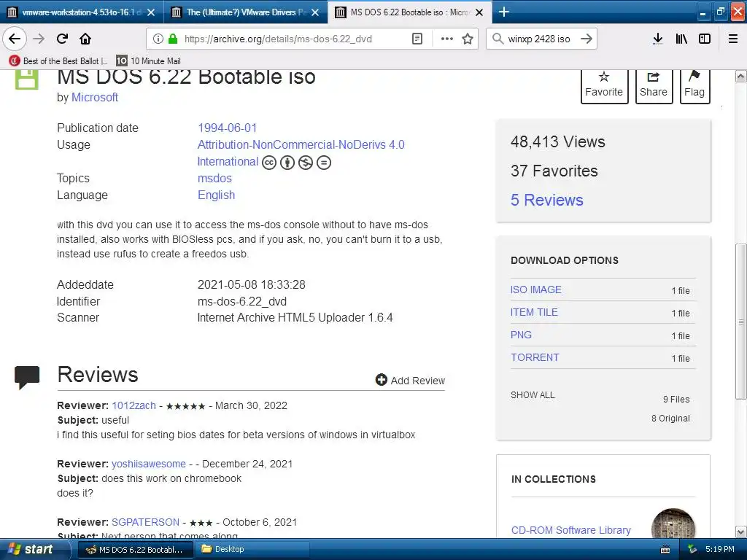The width and height of the screenshot is (747, 560).
Task: Download the PNG file
Action: [x=521, y=335]
